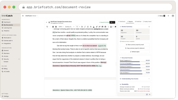Open the BriefCatch Owner workspace dropdown
Screen dimensions: 178x100
pos(31,16)
